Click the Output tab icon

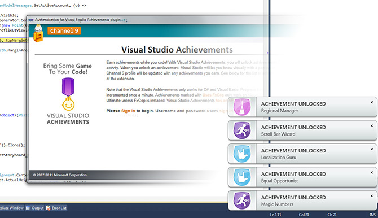(x=28, y=208)
